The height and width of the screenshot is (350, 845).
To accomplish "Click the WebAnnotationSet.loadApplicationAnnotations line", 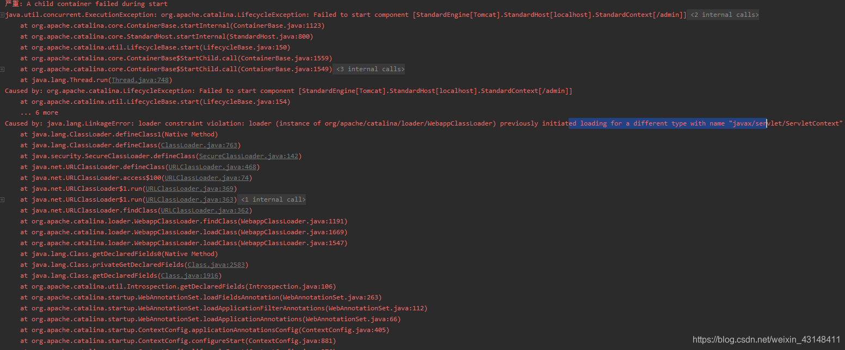I will click(x=211, y=319).
